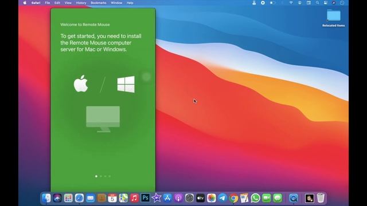Open Messages app in the dock
Screen dimensions: 367x206
[x=278, y=198]
